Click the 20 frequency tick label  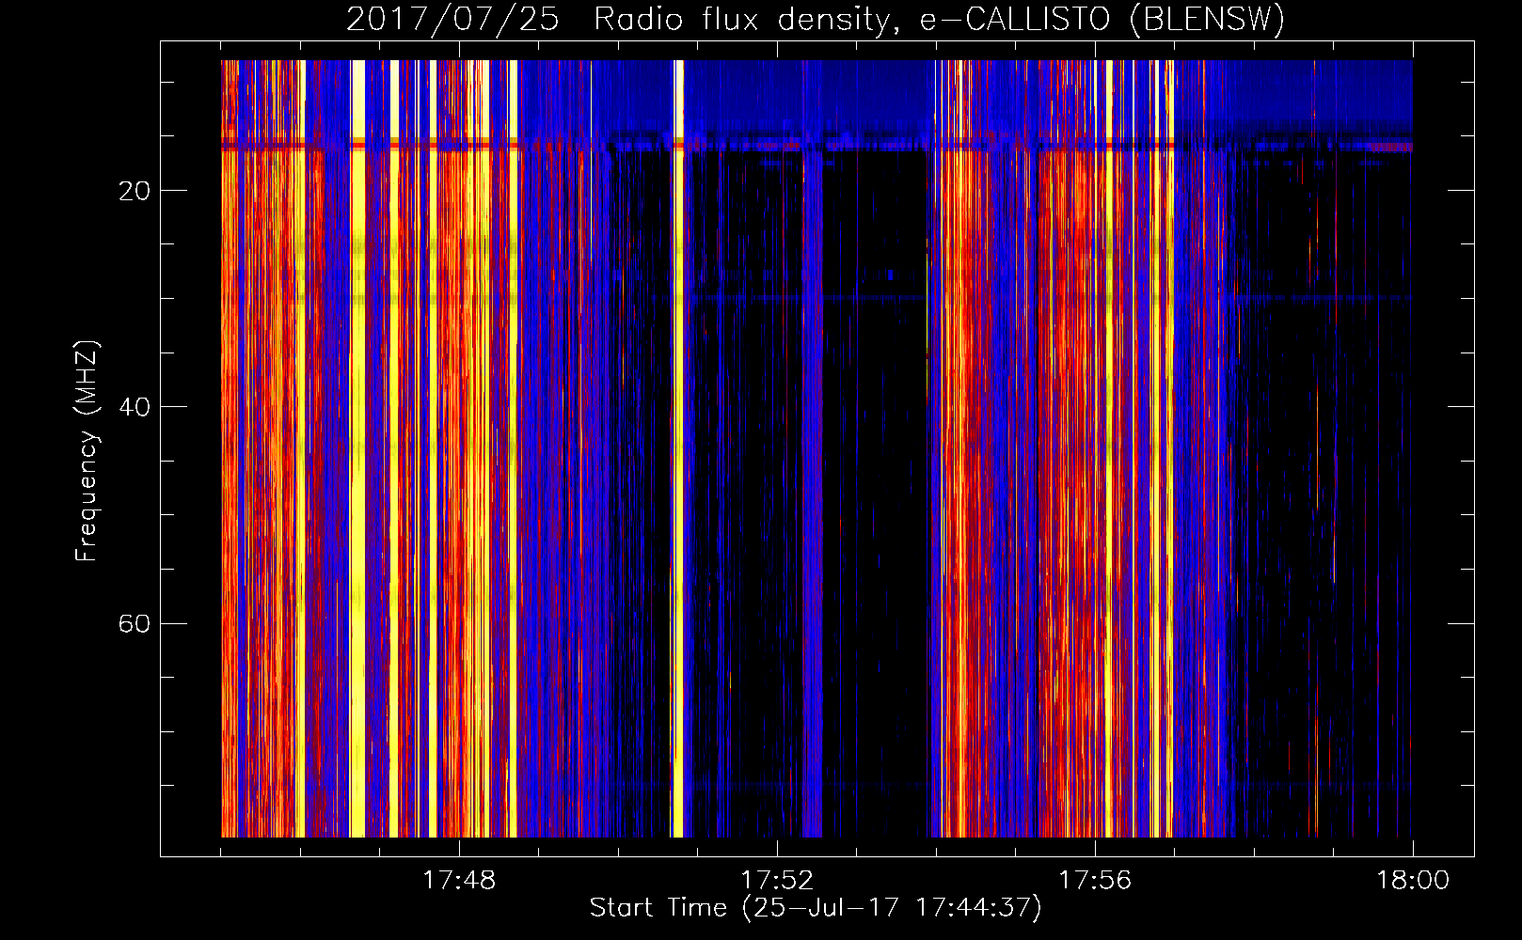pyautogui.click(x=135, y=191)
